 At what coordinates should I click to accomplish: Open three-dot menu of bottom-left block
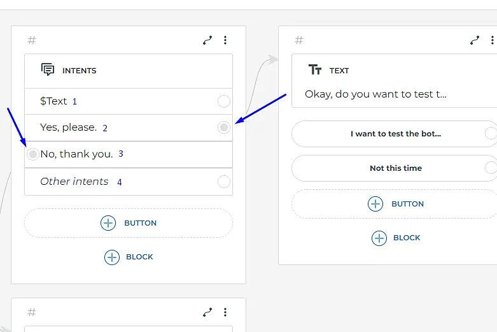pos(225,312)
